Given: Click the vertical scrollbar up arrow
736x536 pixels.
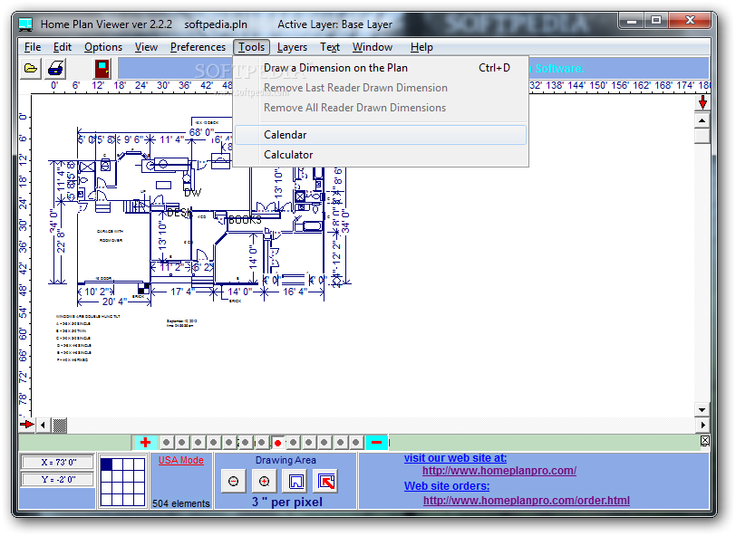Looking at the screenshot, I should point(702,120).
